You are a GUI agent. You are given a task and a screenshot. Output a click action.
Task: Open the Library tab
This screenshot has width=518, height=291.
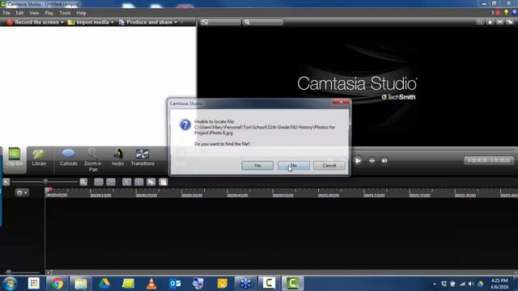point(39,157)
